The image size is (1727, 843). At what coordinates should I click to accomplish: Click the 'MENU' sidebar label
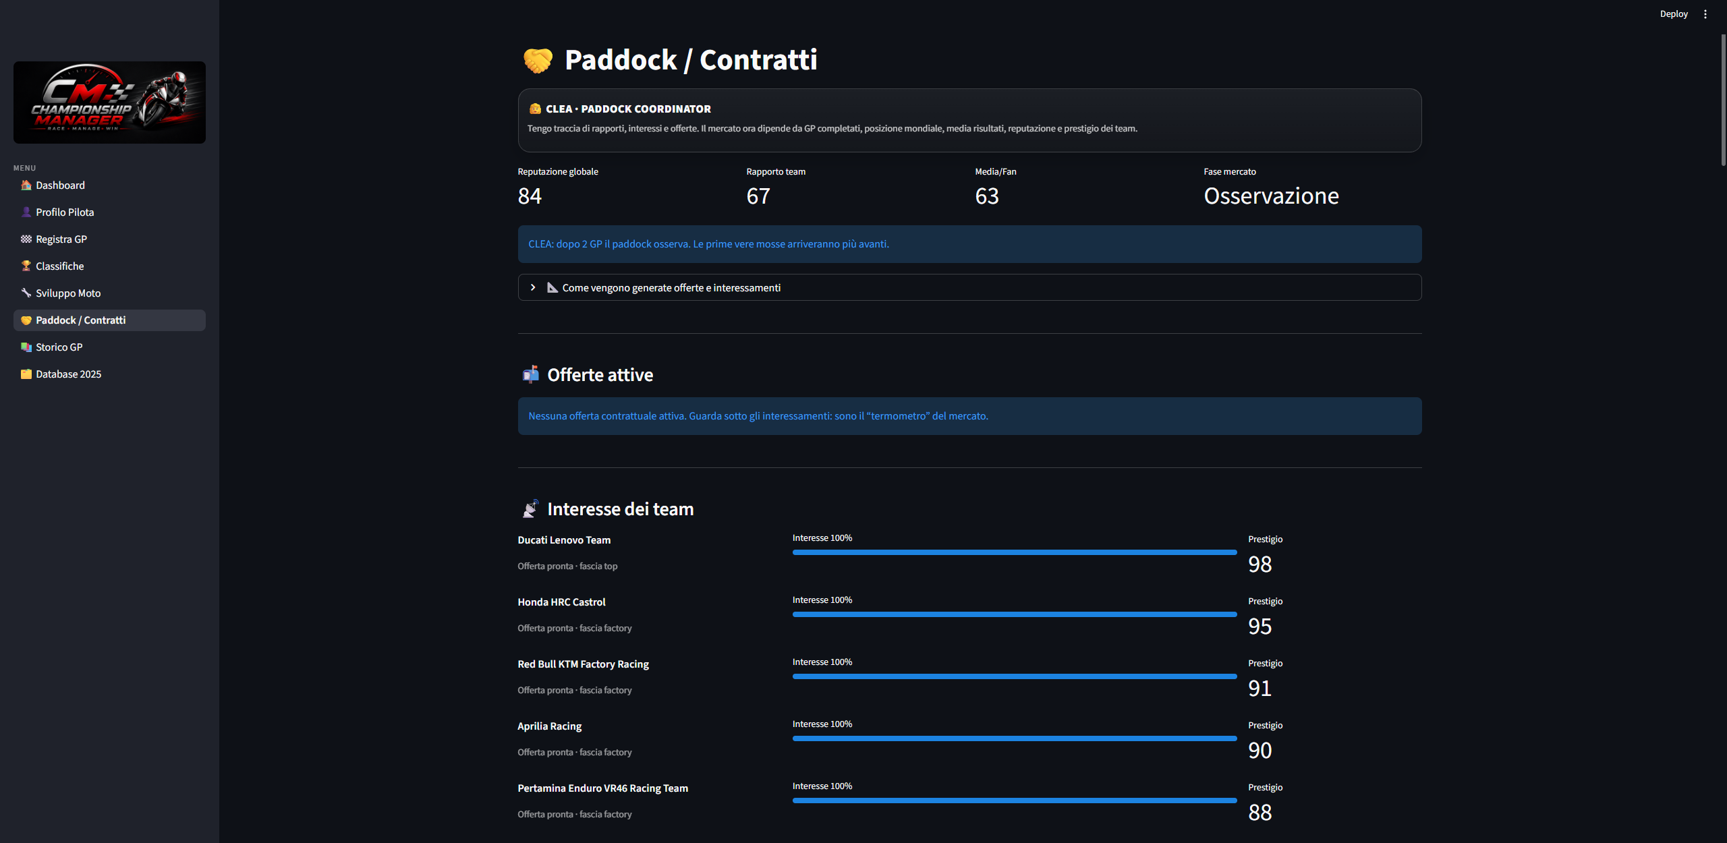click(24, 168)
